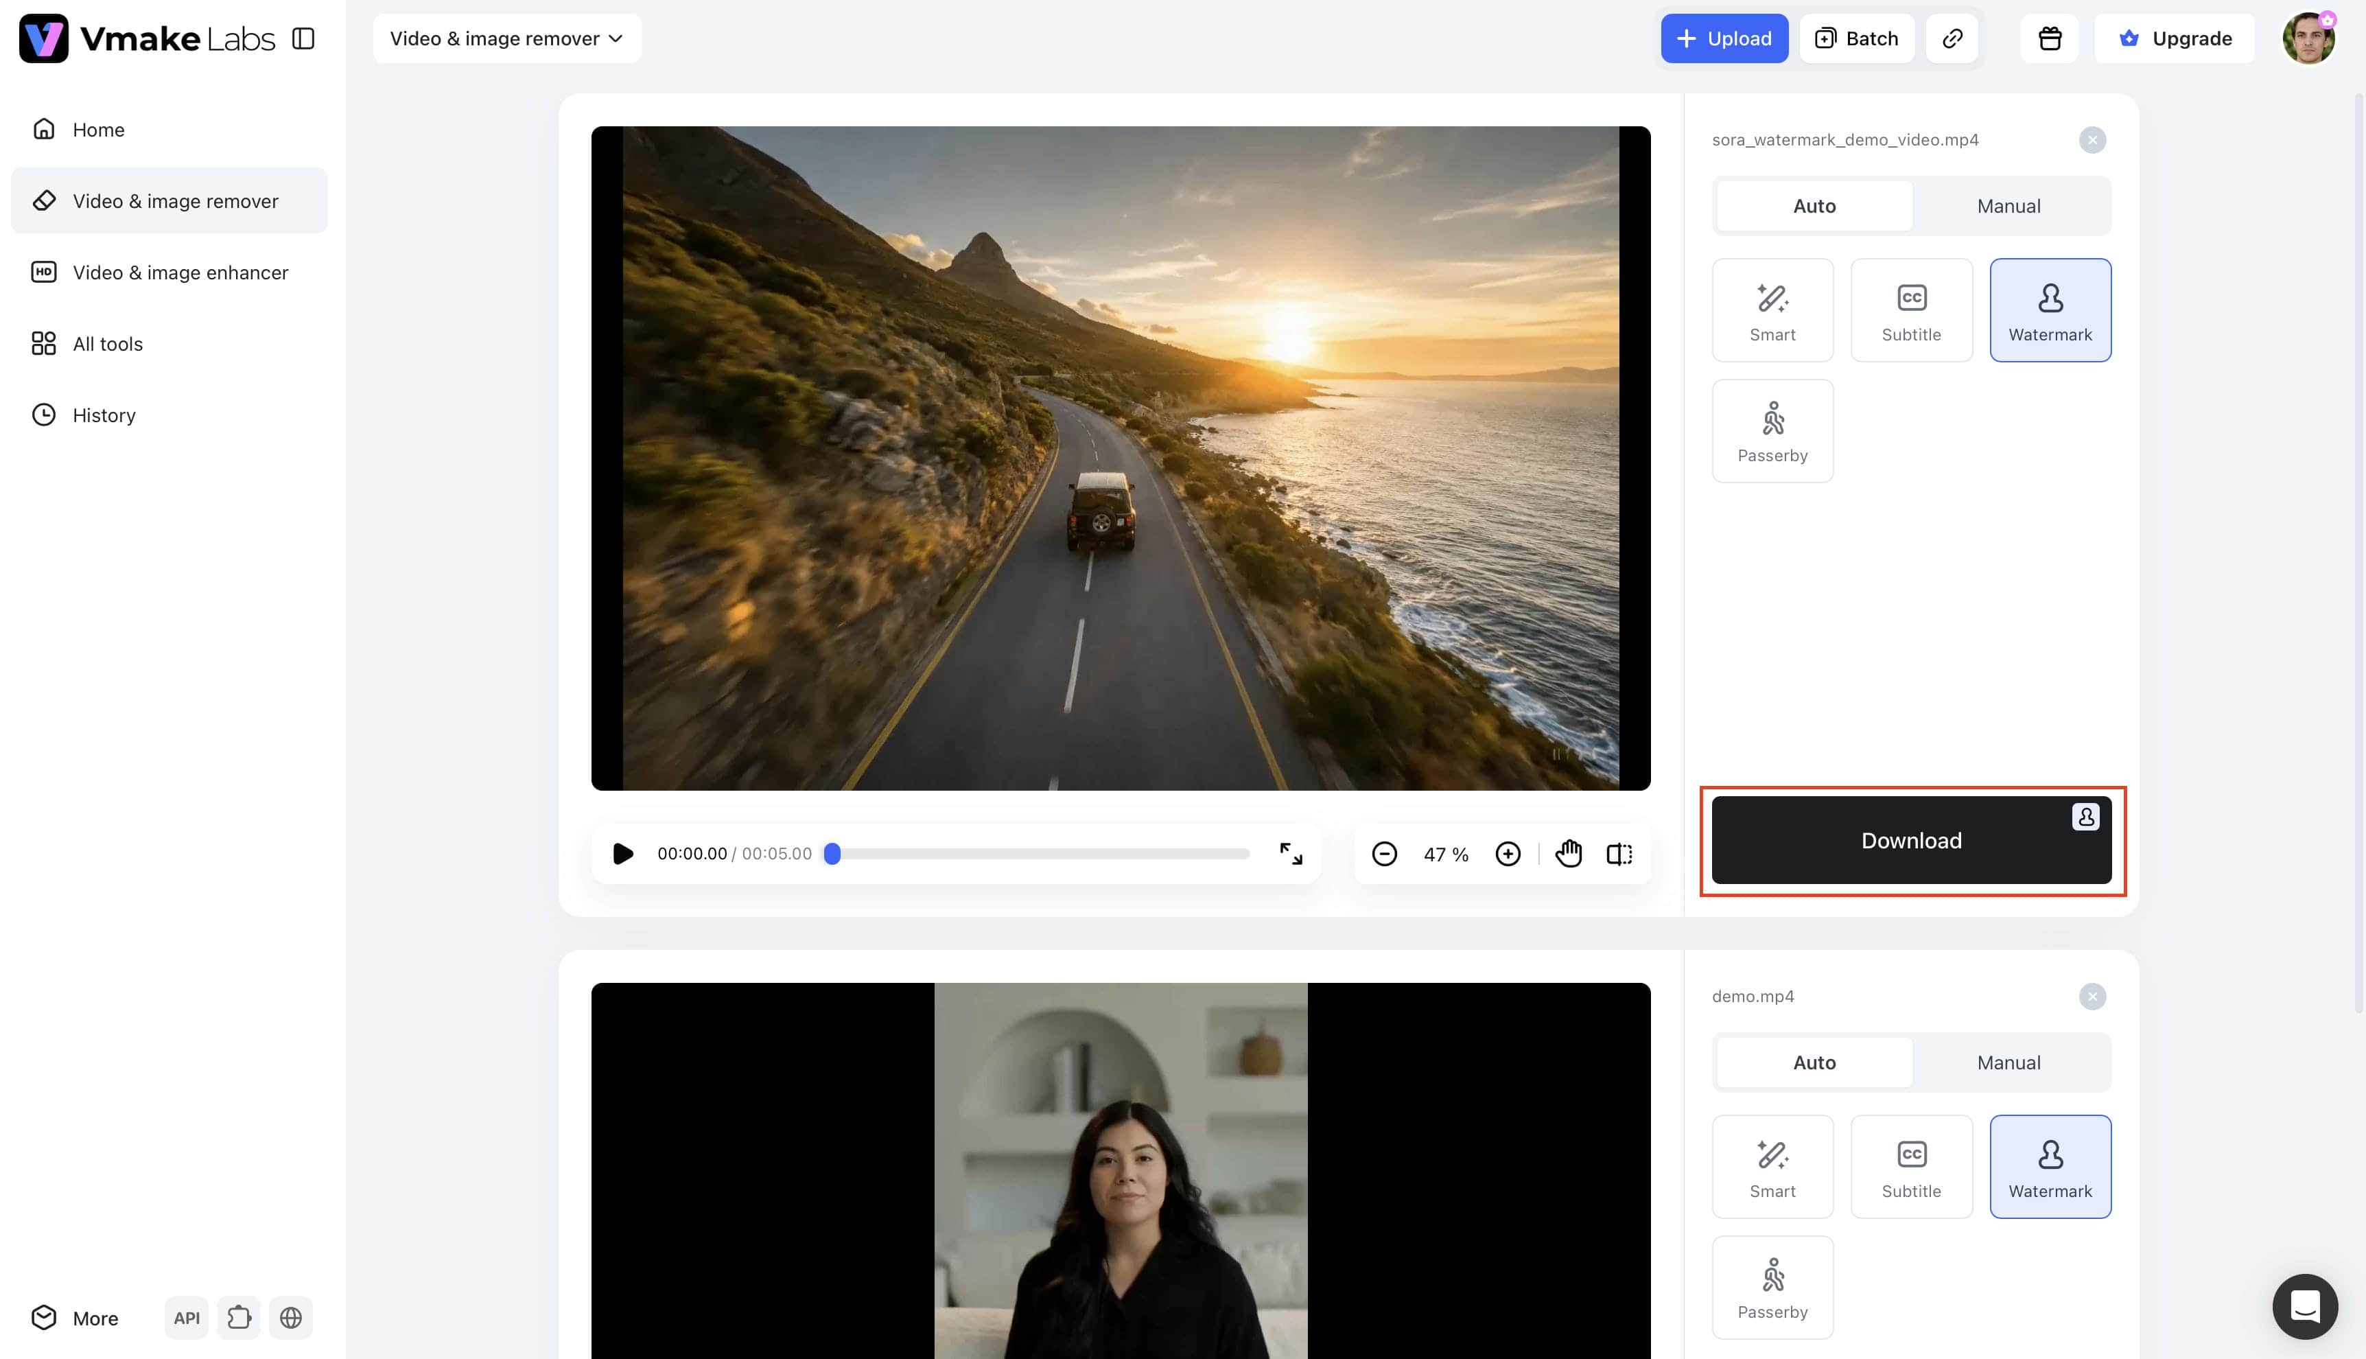Close the demo.mp4 card
The image size is (2366, 1359).
point(2093,997)
